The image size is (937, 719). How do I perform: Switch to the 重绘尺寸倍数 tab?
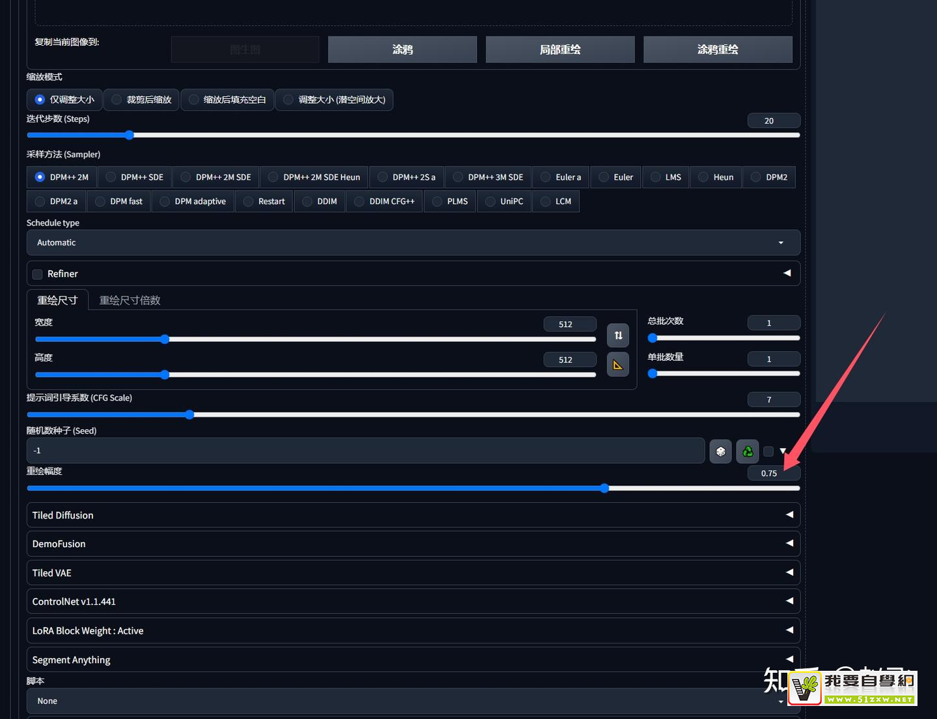(129, 300)
